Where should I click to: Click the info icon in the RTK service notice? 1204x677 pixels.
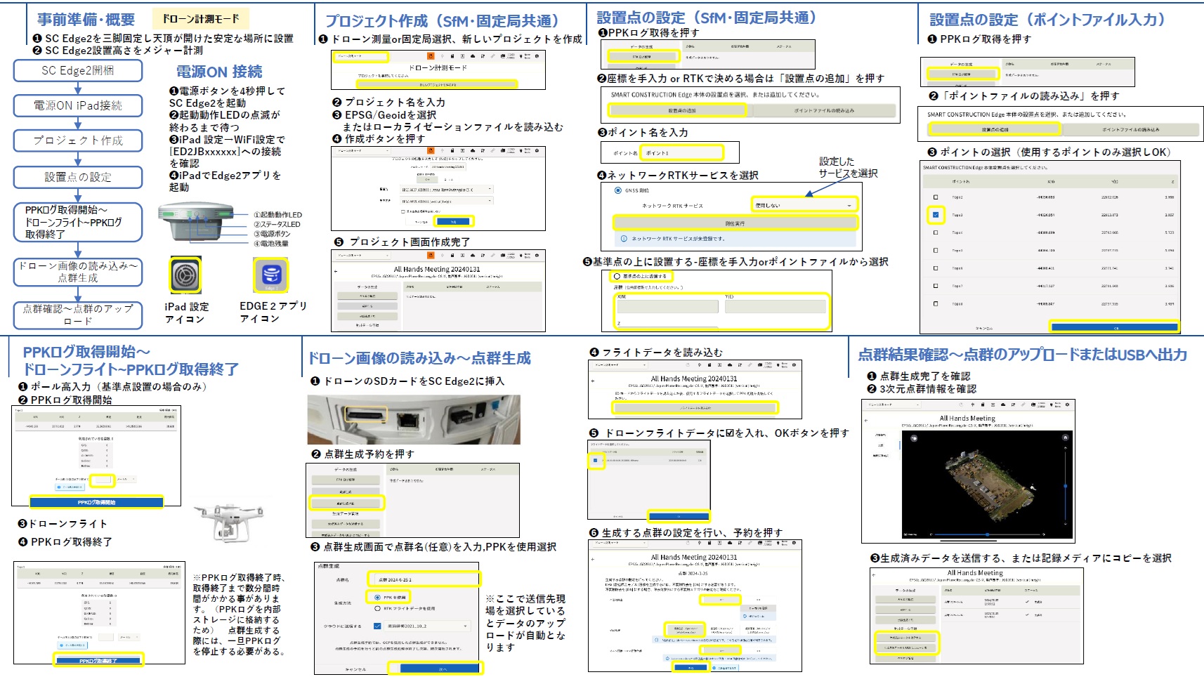click(623, 239)
